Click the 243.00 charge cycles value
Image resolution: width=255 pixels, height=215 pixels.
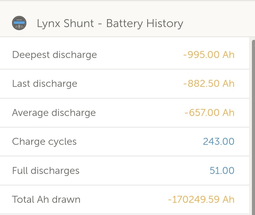pyautogui.click(x=219, y=142)
